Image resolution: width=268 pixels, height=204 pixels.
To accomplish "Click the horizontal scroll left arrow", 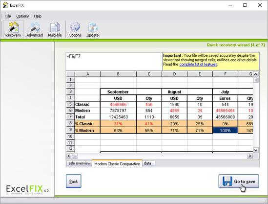I will pos(69,156).
